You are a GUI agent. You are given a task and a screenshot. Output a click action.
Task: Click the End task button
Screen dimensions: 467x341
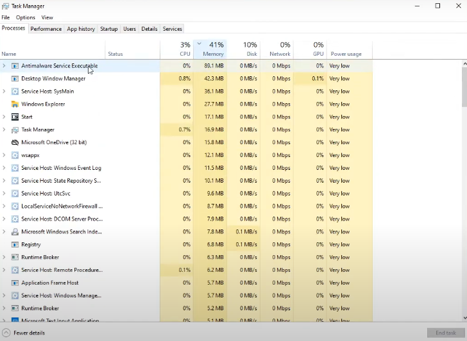coord(446,333)
